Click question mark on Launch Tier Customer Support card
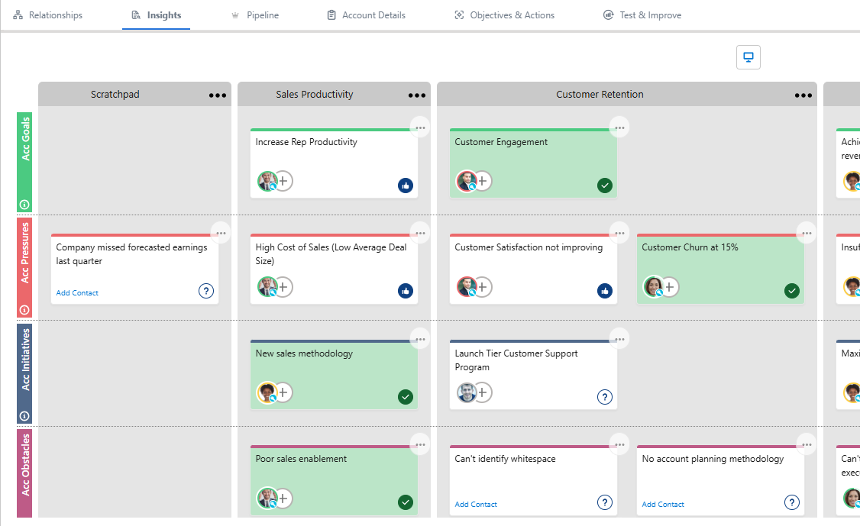 click(x=605, y=397)
